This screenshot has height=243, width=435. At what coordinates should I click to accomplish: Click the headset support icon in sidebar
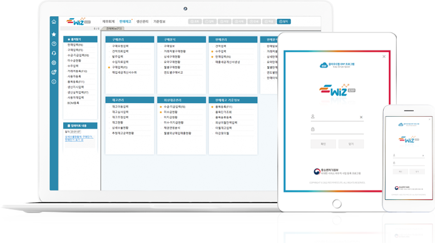tap(54, 53)
